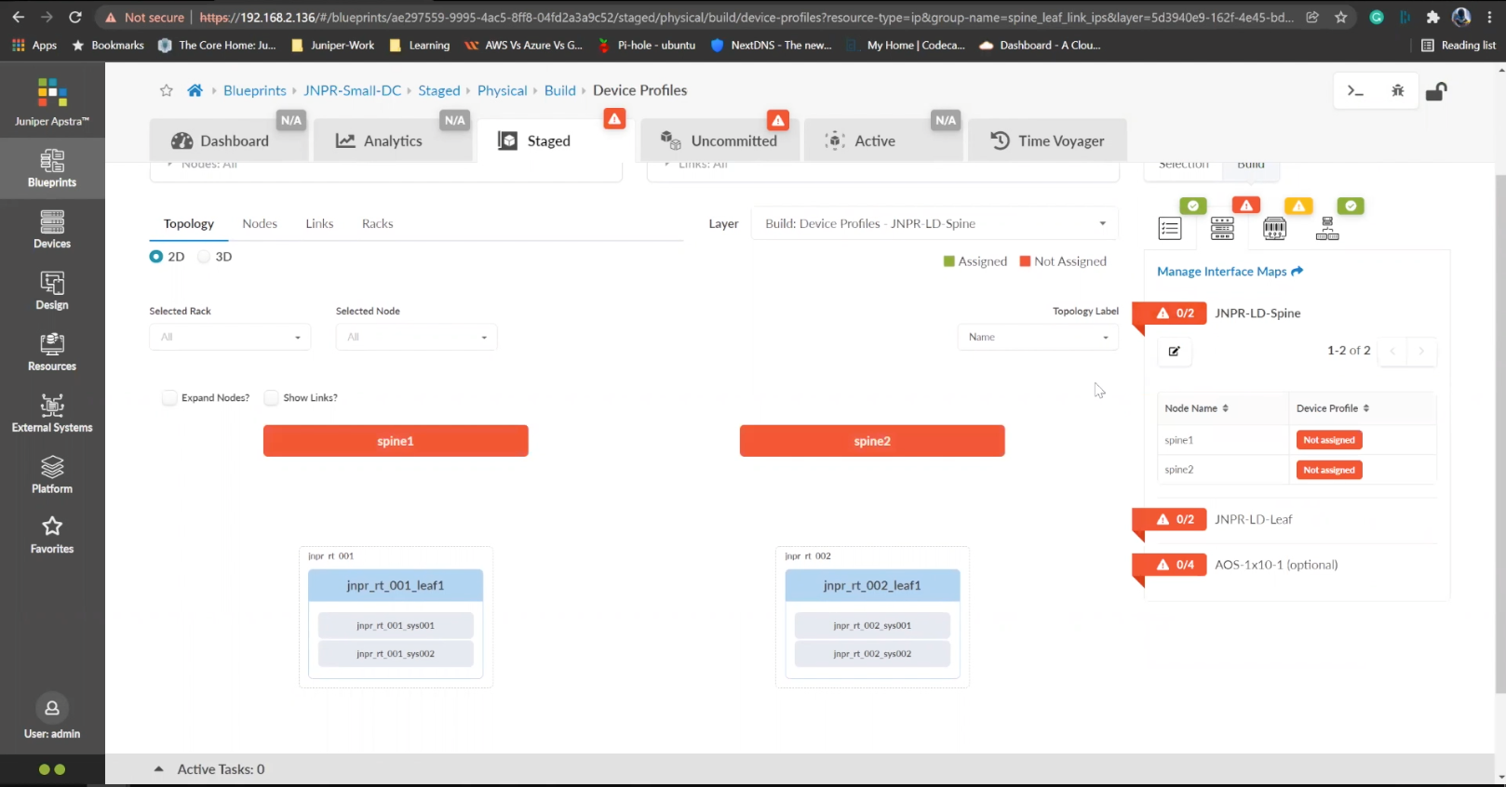
Task: Click the Manage Interface Maps link
Action: [1230, 272]
